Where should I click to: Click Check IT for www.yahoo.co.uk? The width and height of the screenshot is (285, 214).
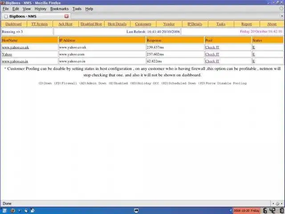click(212, 47)
